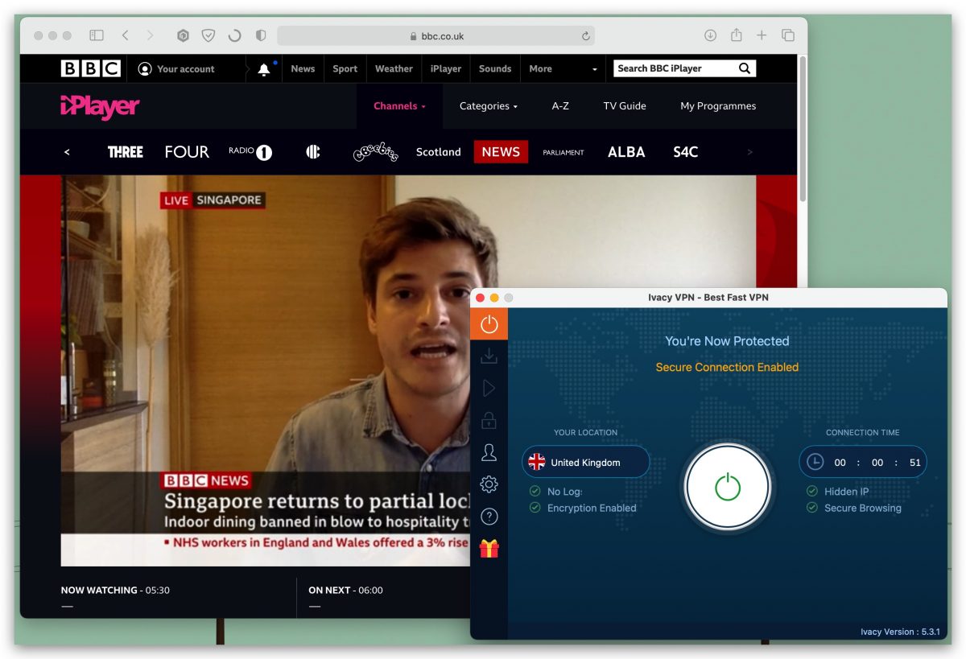Open the Ivacy help question icon

489,517
